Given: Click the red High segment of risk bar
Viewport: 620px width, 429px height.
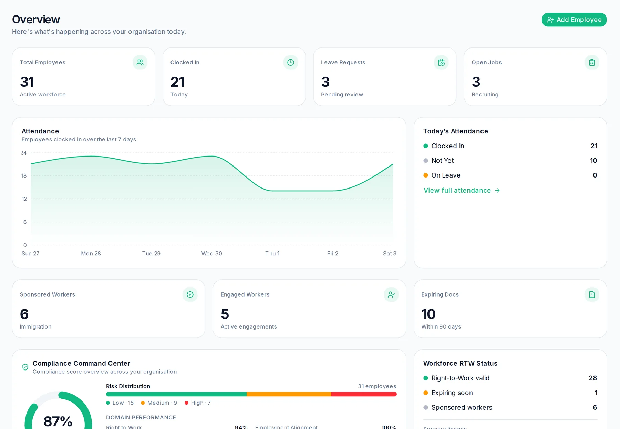Looking at the screenshot, I should click(364, 394).
